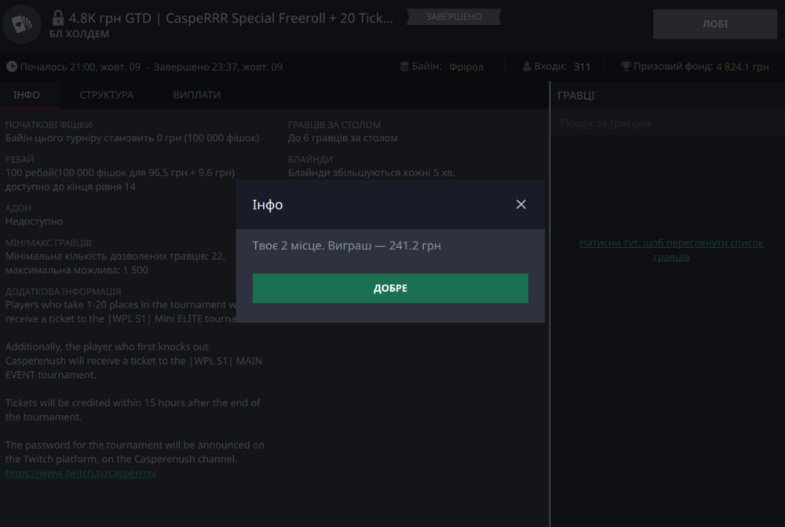Click the poker cards logo icon
This screenshot has height=527, width=785.
(x=22, y=24)
